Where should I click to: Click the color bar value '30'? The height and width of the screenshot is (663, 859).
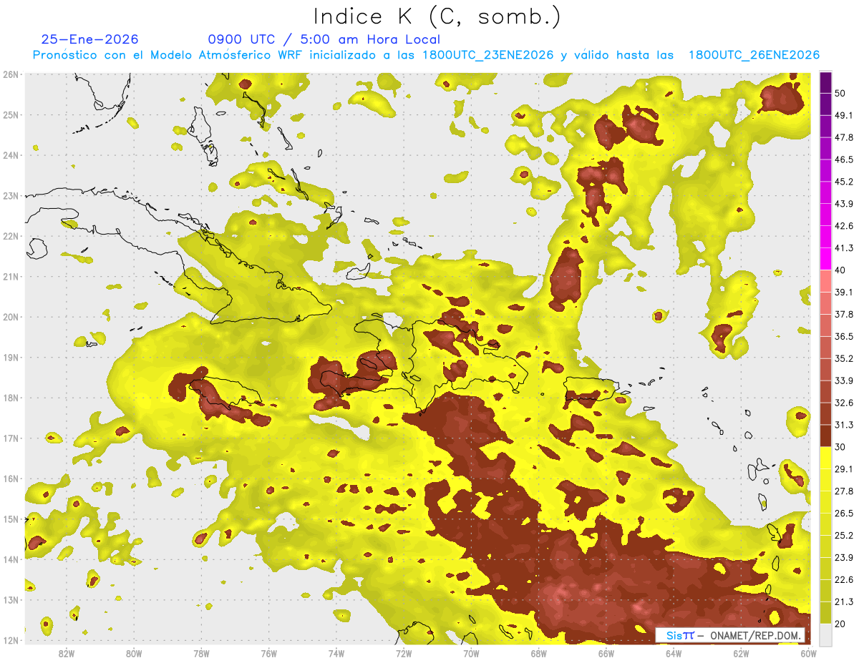[x=840, y=447]
